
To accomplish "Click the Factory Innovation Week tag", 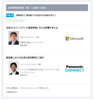I will pyautogui.click(x=15, y=21).
